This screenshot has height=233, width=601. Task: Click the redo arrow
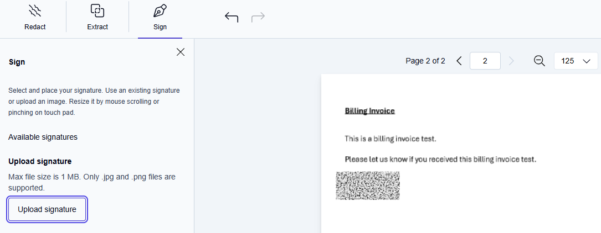coord(258,18)
